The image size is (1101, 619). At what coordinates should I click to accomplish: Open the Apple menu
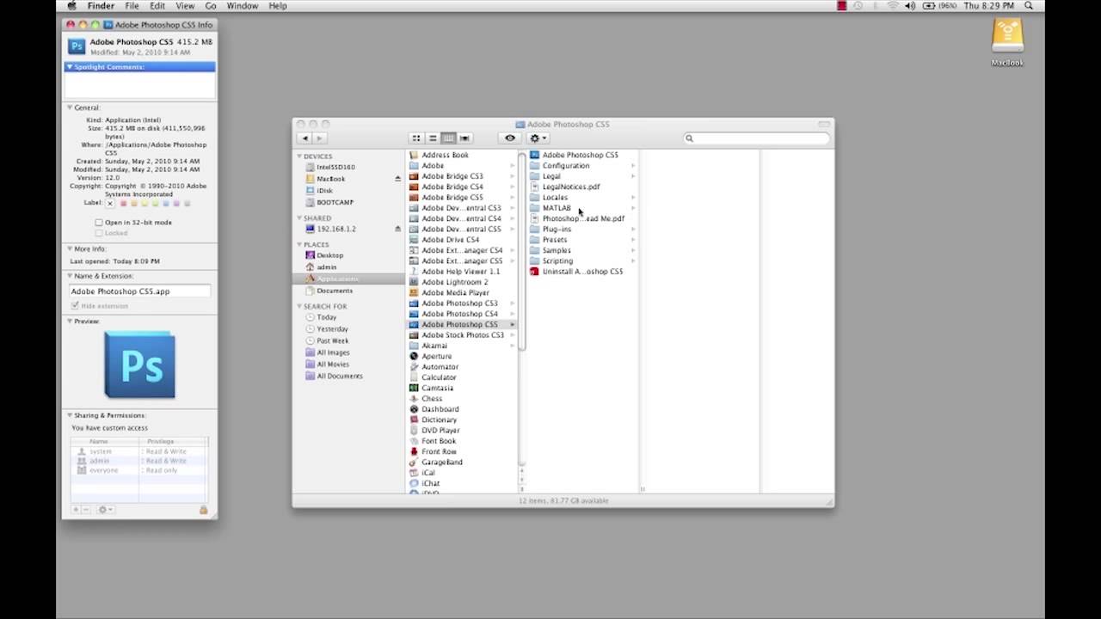(x=71, y=6)
